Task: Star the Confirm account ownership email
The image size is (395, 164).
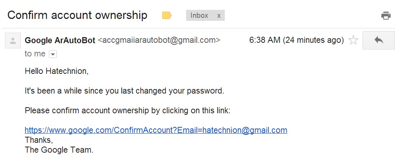Action: (x=353, y=40)
